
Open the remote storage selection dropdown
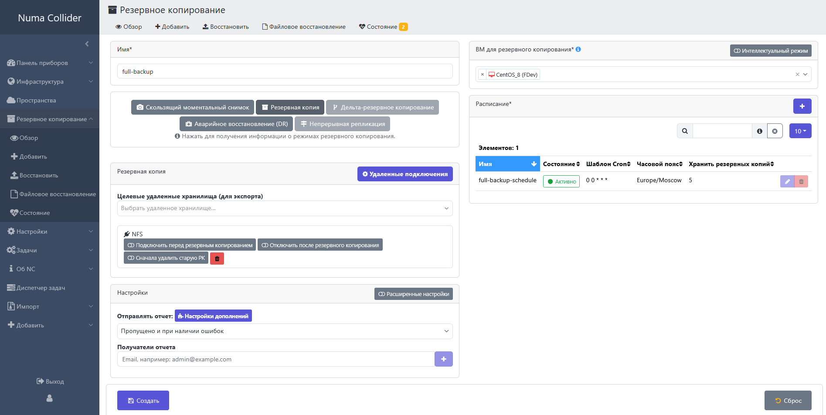[x=285, y=208]
